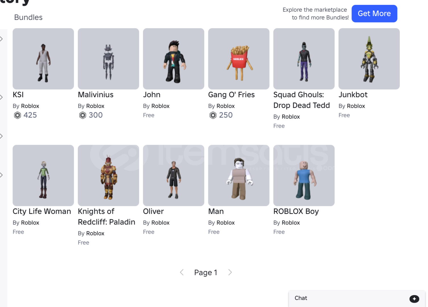The image size is (428, 307).
Task: Click Squad Ghouls: Drop Dead Tedd title
Action: coord(301,100)
